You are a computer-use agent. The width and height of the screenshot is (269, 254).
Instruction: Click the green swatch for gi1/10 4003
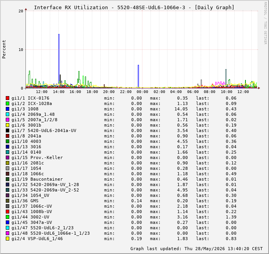click(7, 141)
